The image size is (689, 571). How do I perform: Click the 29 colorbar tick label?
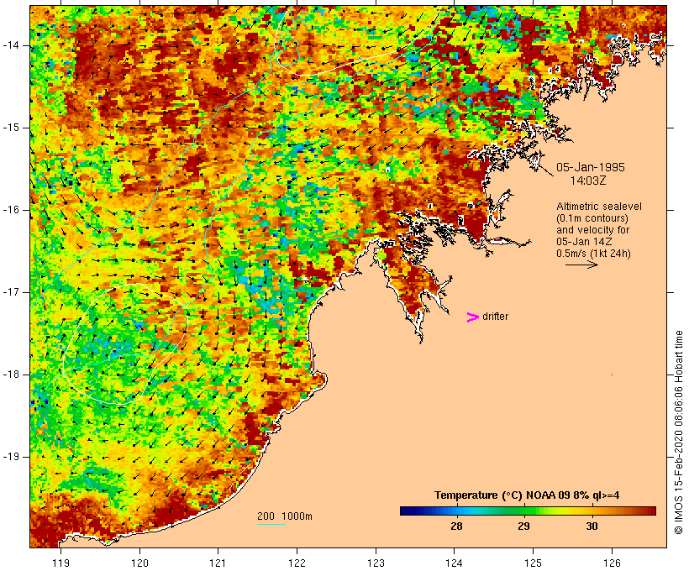[x=523, y=526]
